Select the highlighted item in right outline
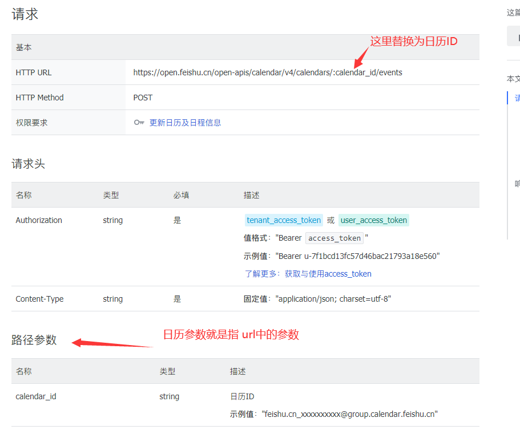 [x=517, y=98]
